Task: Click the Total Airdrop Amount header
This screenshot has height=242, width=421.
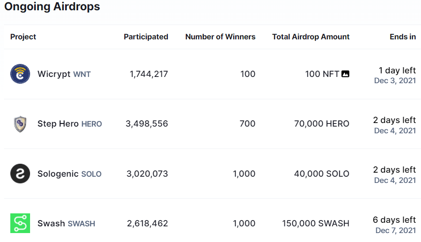Action: tap(311, 37)
